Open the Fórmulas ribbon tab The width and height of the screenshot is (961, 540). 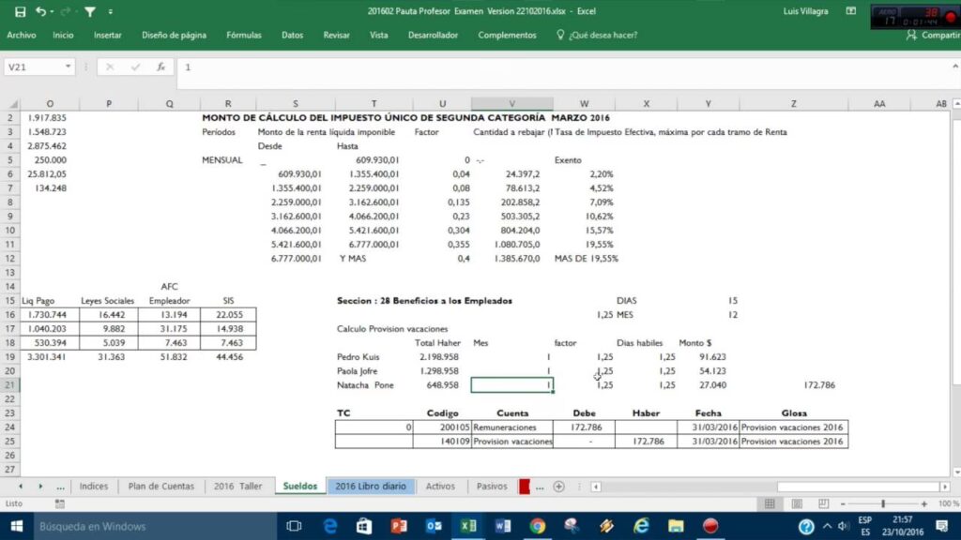[x=243, y=35]
